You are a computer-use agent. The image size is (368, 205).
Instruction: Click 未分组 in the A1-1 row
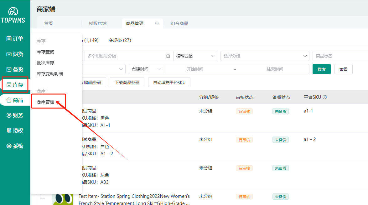(x=206, y=111)
